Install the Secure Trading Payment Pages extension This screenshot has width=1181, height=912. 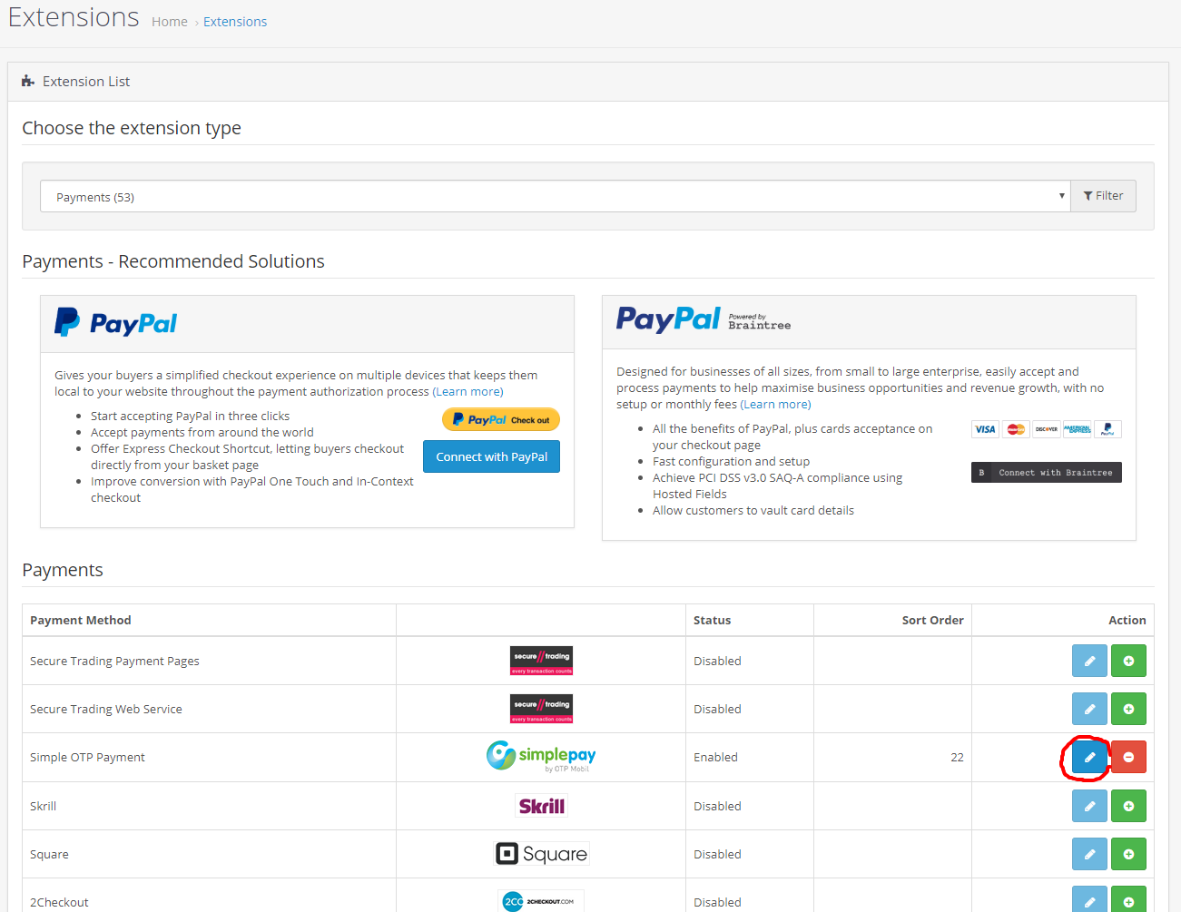pos(1128,661)
